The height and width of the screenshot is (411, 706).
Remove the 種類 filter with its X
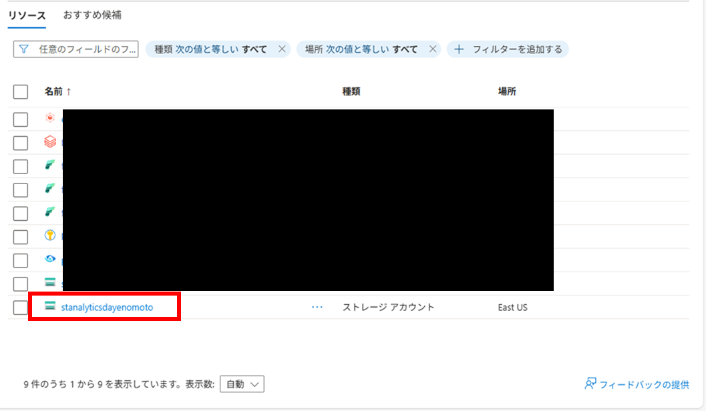tap(282, 49)
